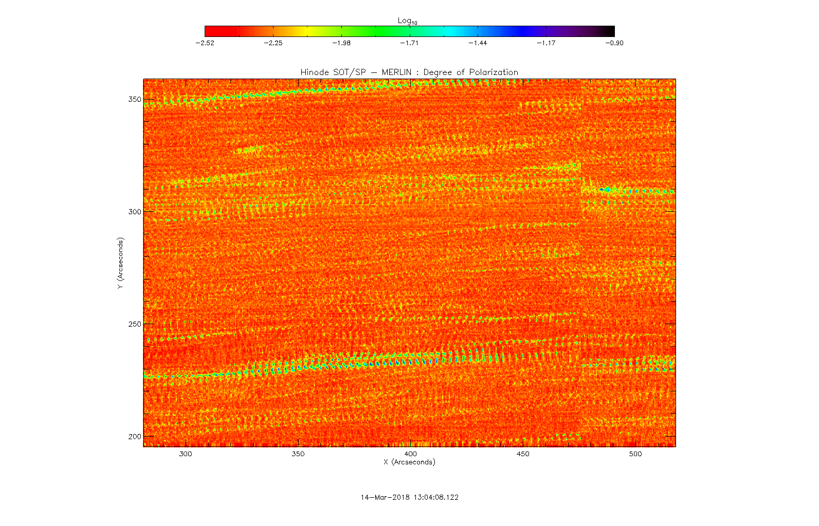Click the -2.52 colorbar tick label
Screen dimensions: 819x526
[205, 43]
